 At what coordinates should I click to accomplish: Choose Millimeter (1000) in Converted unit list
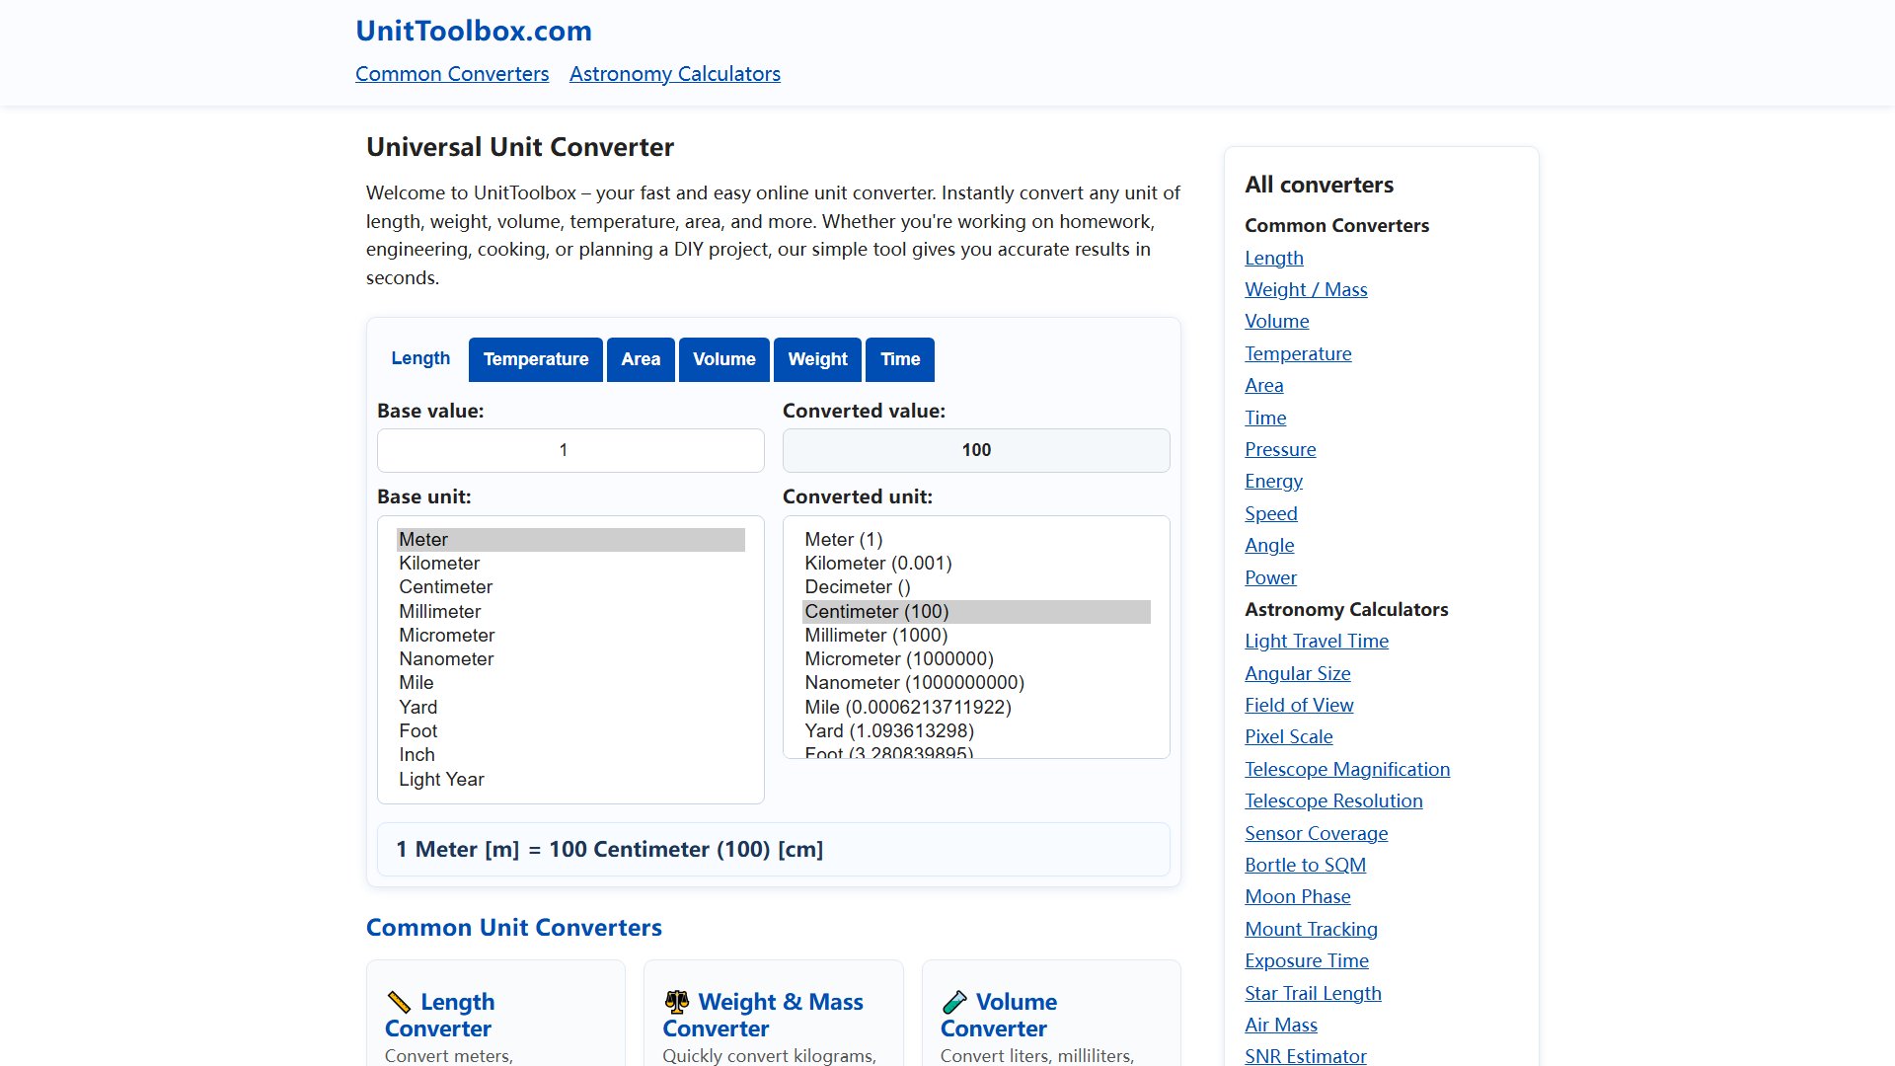coord(976,636)
